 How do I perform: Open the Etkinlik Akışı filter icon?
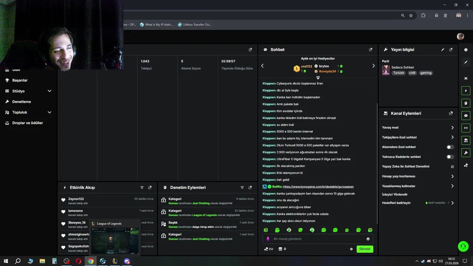pyautogui.click(x=142, y=188)
